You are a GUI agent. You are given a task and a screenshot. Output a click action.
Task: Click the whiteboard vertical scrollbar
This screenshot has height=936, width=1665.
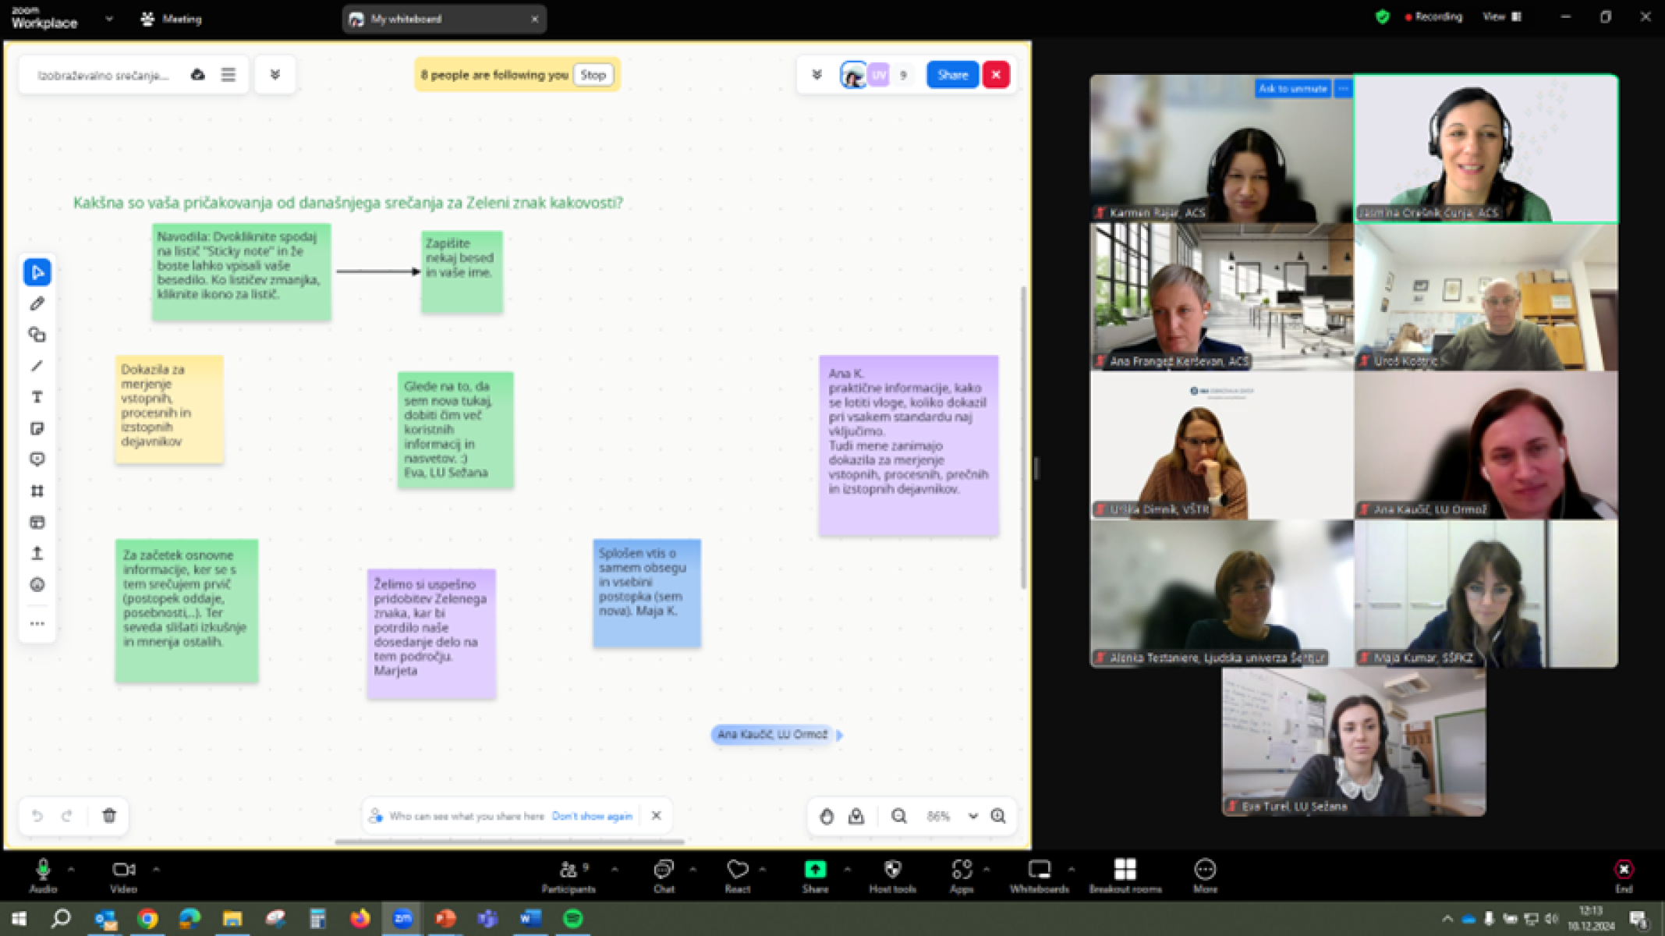click(x=1024, y=437)
